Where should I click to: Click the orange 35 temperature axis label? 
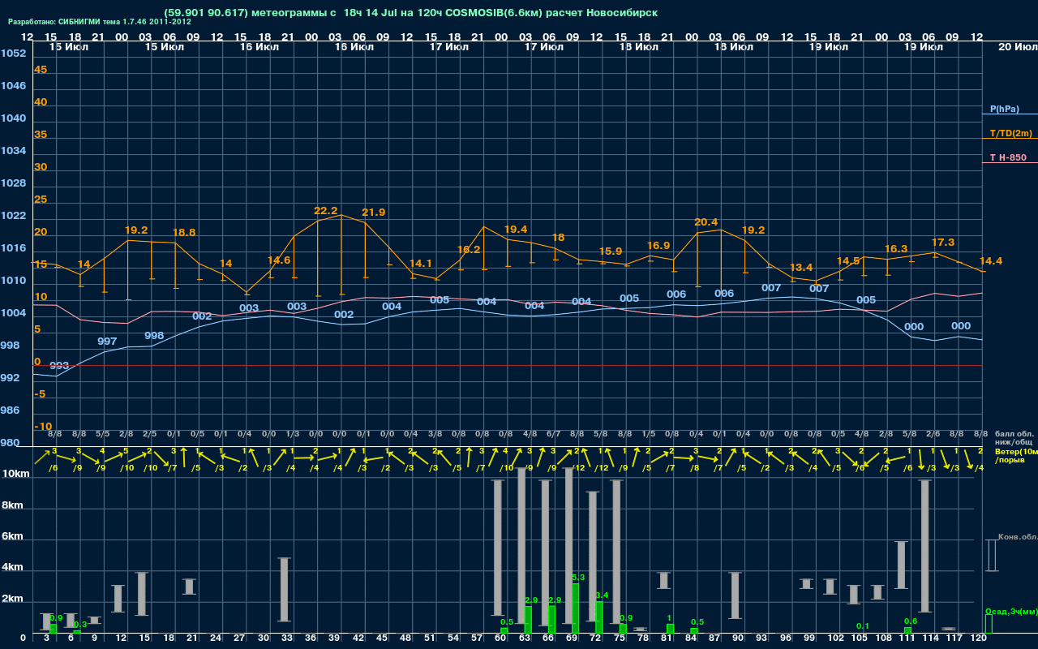point(41,135)
